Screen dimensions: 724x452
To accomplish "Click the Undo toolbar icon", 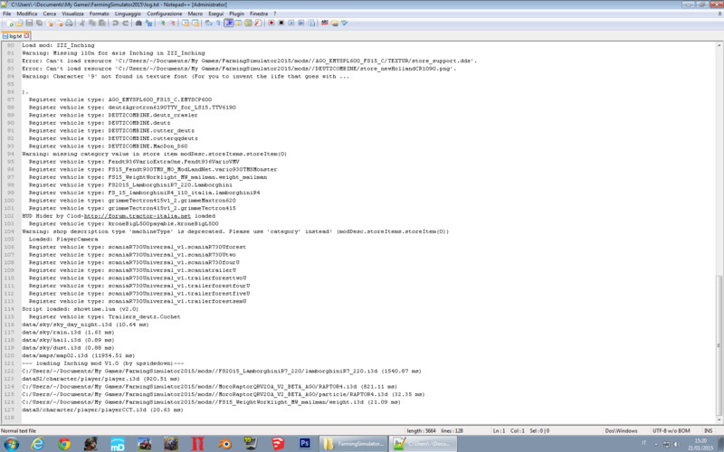I will [x=113, y=25].
